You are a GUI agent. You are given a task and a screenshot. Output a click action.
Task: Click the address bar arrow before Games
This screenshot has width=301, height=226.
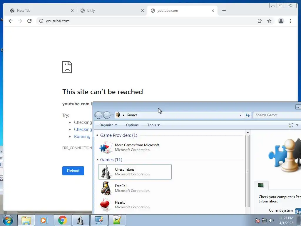coord(123,115)
